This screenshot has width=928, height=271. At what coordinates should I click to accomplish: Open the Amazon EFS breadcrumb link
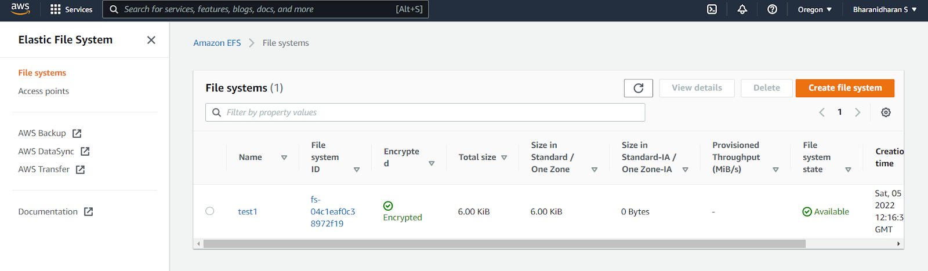pyautogui.click(x=217, y=43)
